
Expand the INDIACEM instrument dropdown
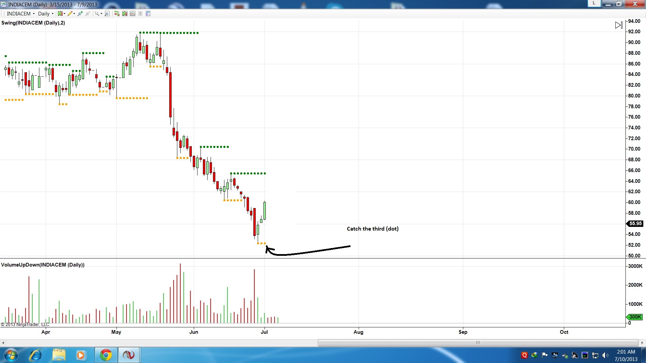(34, 14)
